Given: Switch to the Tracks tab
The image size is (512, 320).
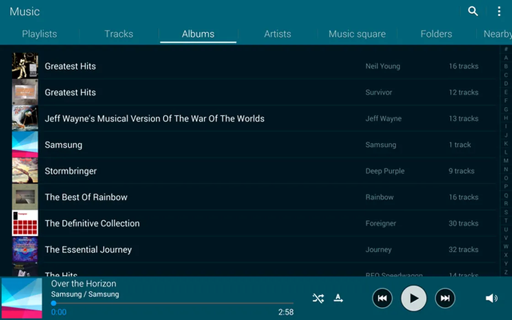Looking at the screenshot, I should [119, 34].
